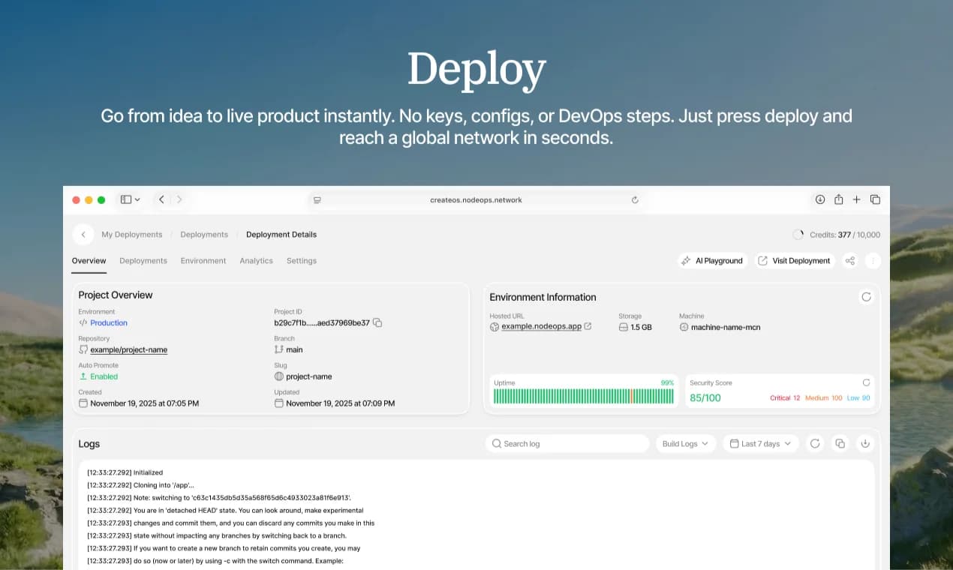Refresh the Security Score
The width and height of the screenshot is (953, 570).
point(867,382)
